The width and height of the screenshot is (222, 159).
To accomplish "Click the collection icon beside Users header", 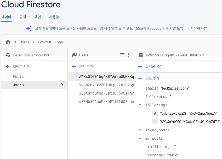I will (74, 55).
